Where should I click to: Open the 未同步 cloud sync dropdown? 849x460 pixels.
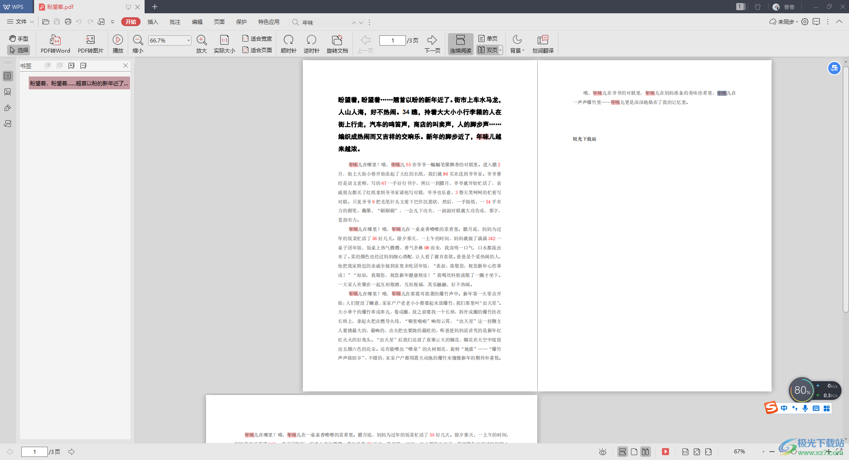(784, 22)
